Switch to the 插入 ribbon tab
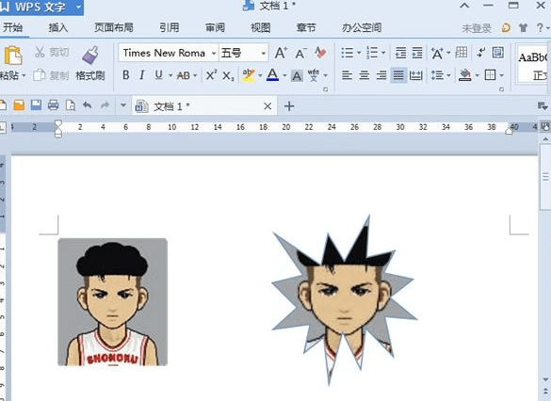The height and width of the screenshot is (401, 551). click(x=58, y=27)
